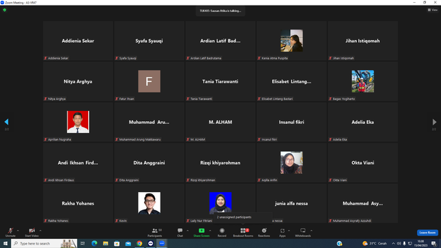The width and height of the screenshot is (441, 248).
Task: Click the volume tray icon
Action: (398, 243)
